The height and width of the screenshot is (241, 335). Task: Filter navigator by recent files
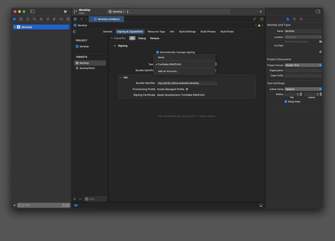(64, 205)
